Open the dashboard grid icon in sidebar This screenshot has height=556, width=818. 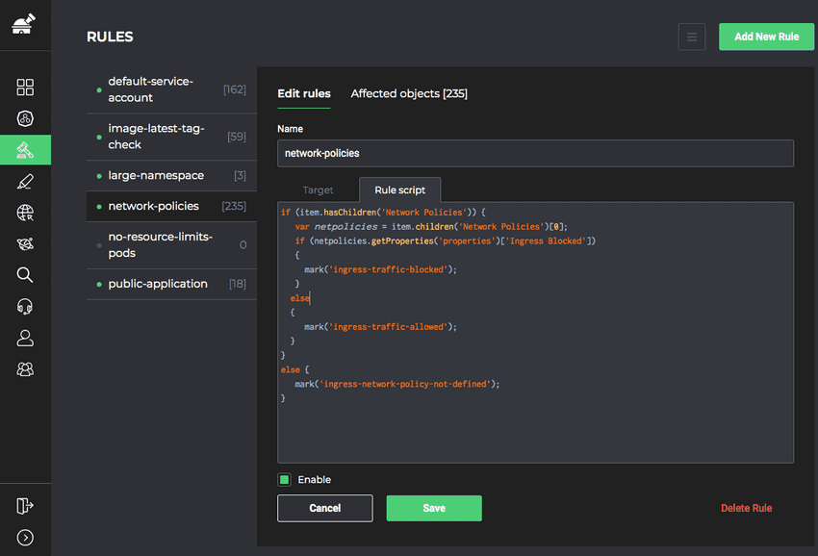click(x=25, y=88)
